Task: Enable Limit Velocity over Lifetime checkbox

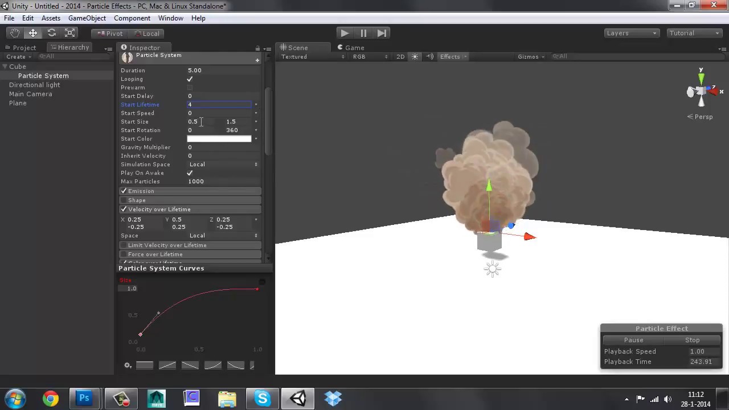Action: (x=124, y=245)
